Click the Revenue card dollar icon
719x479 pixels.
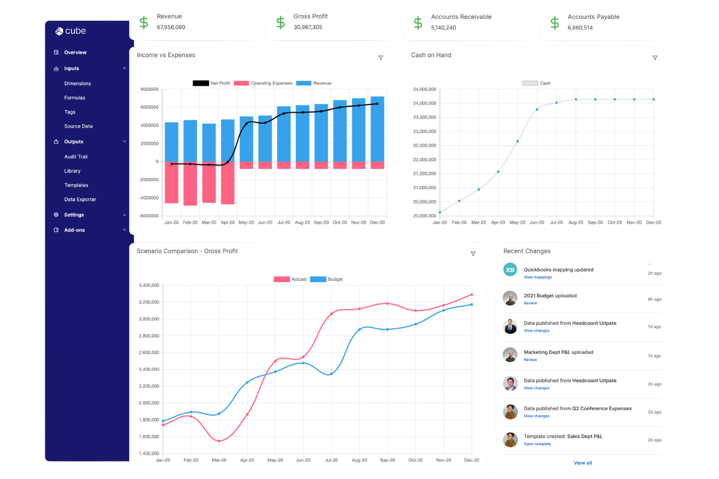click(x=144, y=22)
